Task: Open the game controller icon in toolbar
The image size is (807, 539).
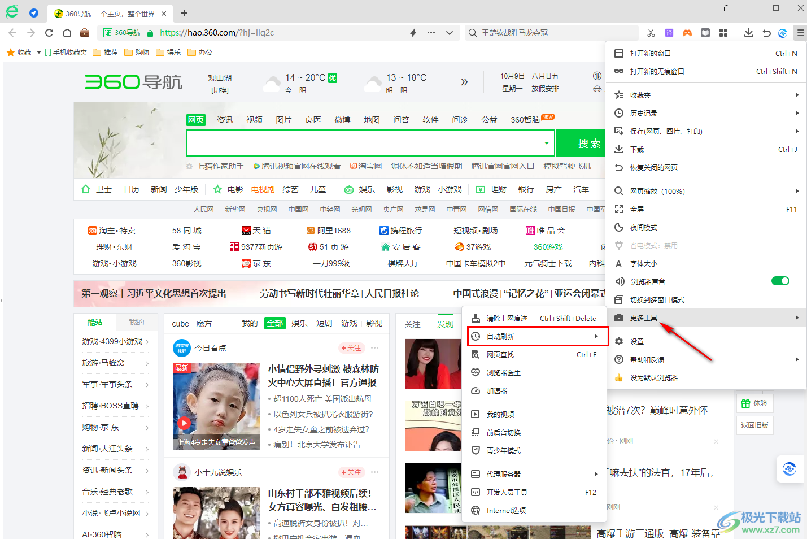Action: pyautogui.click(x=687, y=33)
